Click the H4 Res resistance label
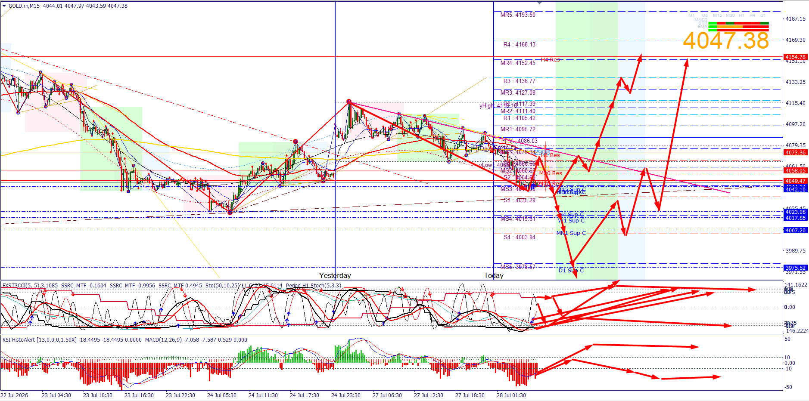Screen dimensions: 809x401 [550, 60]
